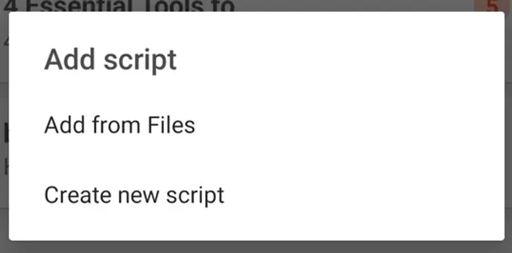Image resolution: width=512 pixels, height=253 pixels.
Task: Tap the dimmed strip left of the dialog
Action: [x=4, y=129]
